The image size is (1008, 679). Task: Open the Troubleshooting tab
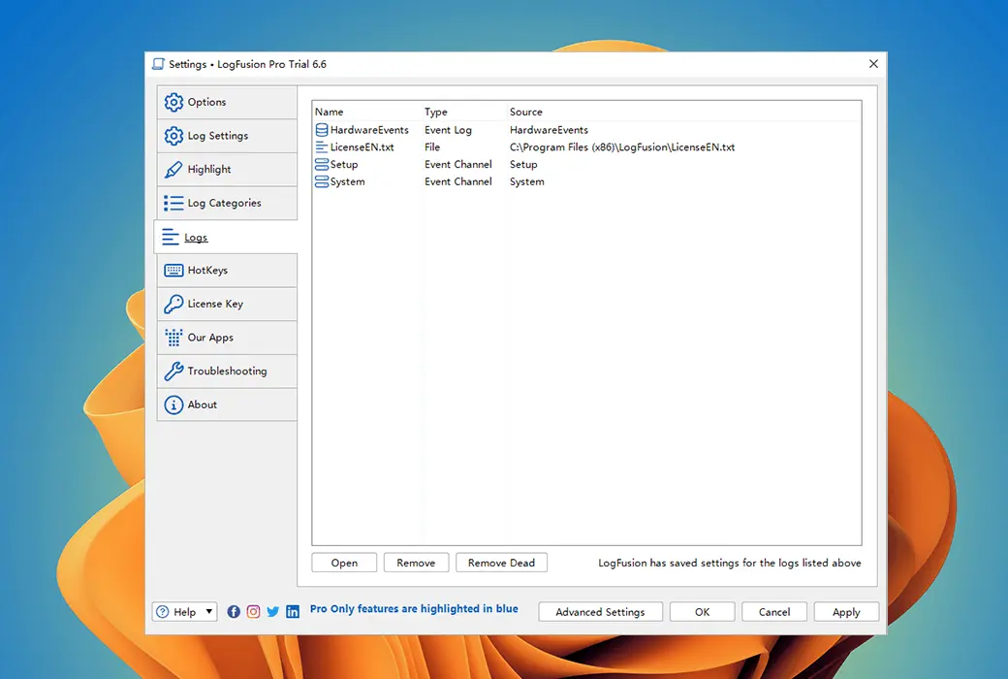tap(227, 371)
